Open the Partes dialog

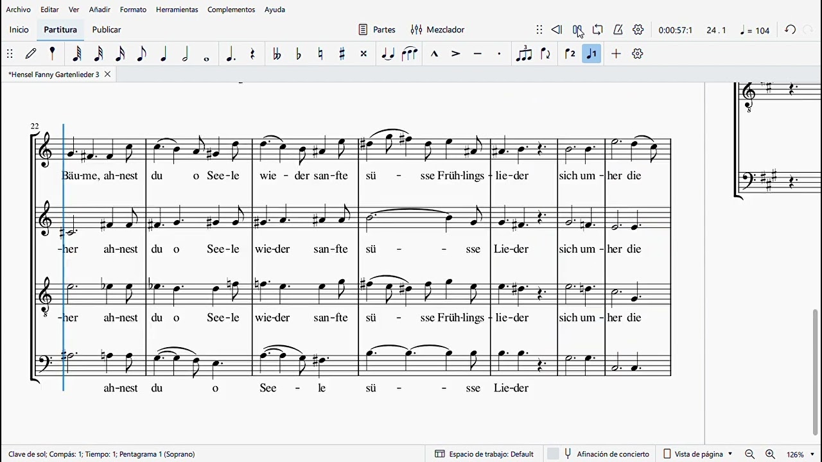click(377, 30)
